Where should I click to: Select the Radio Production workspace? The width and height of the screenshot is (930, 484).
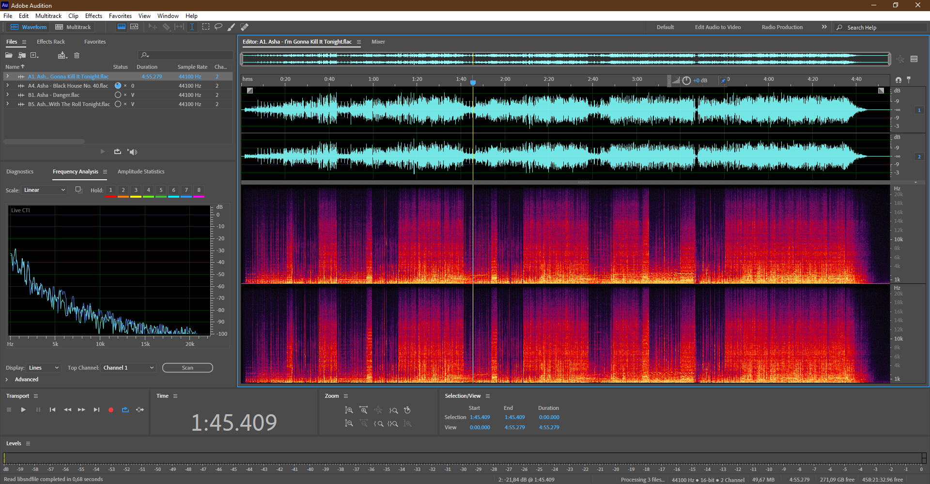[x=782, y=27]
